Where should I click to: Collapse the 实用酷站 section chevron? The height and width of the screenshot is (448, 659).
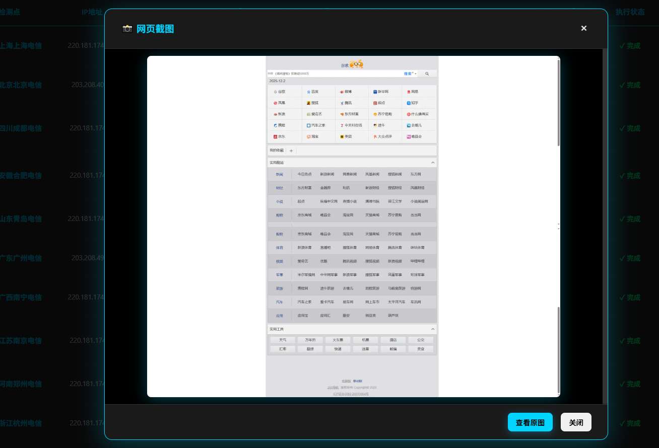coord(433,163)
